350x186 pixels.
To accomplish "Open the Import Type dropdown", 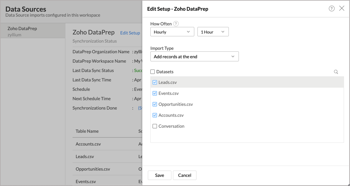I will [194, 56].
